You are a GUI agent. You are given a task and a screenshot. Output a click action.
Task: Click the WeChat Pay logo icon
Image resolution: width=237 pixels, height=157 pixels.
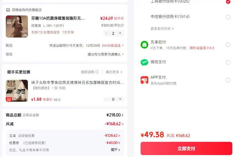click(144, 62)
